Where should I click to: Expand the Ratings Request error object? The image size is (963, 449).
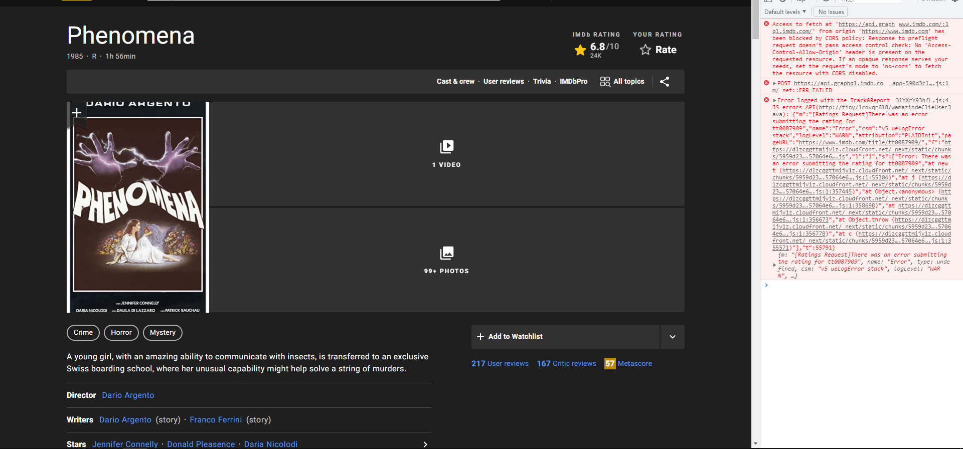pos(775,265)
